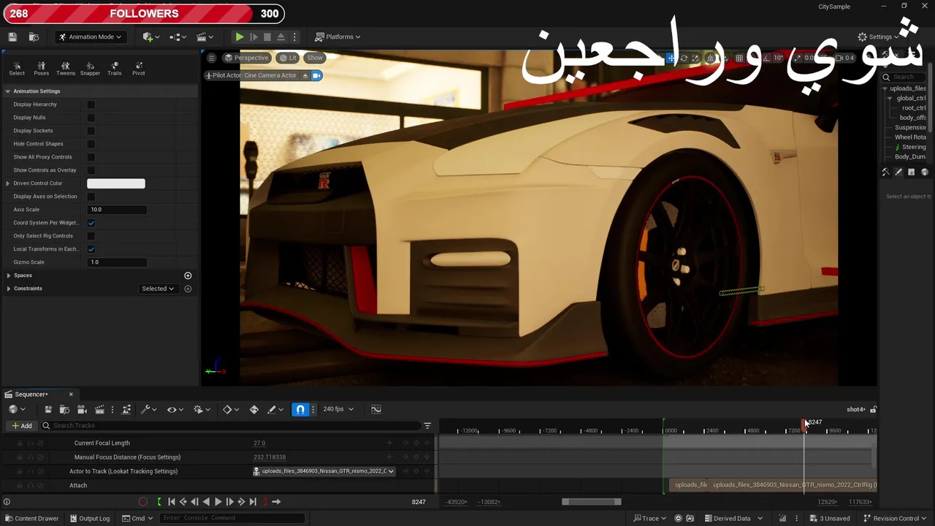Enable Show All Proxy Controls
The height and width of the screenshot is (526, 935).
91,157
